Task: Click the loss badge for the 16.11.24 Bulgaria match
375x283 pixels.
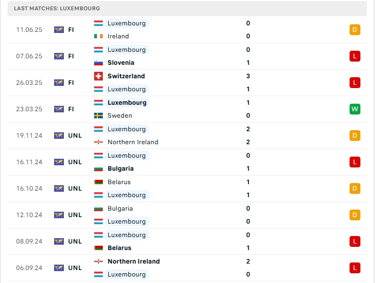Action: (354, 162)
